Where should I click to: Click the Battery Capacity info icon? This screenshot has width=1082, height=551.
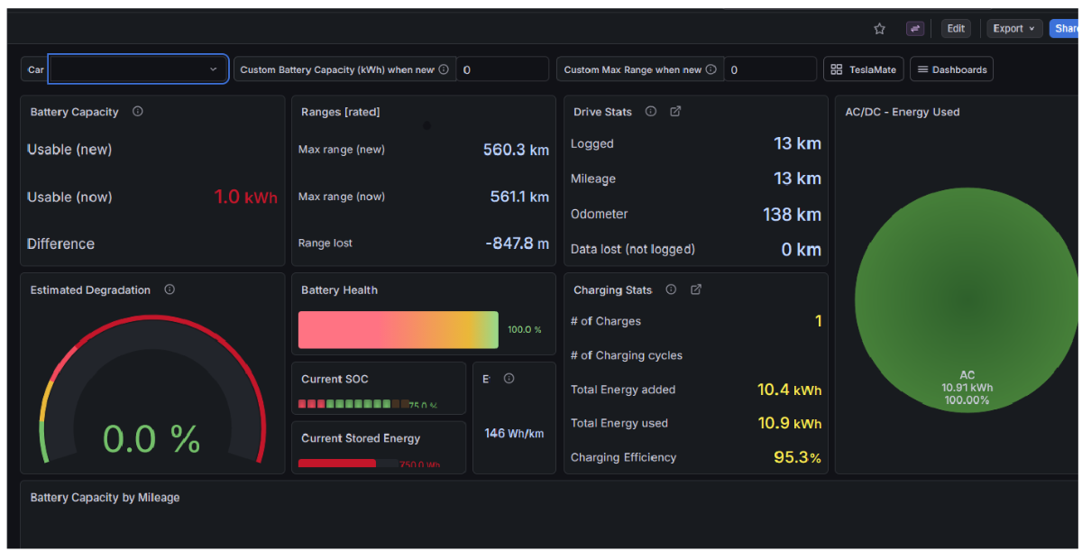point(138,112)
